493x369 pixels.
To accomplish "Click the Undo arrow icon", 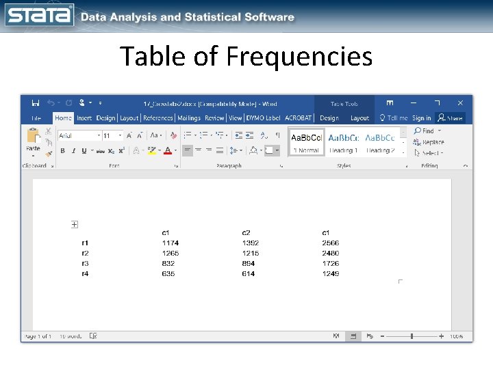I will click(x=51, y=103).
